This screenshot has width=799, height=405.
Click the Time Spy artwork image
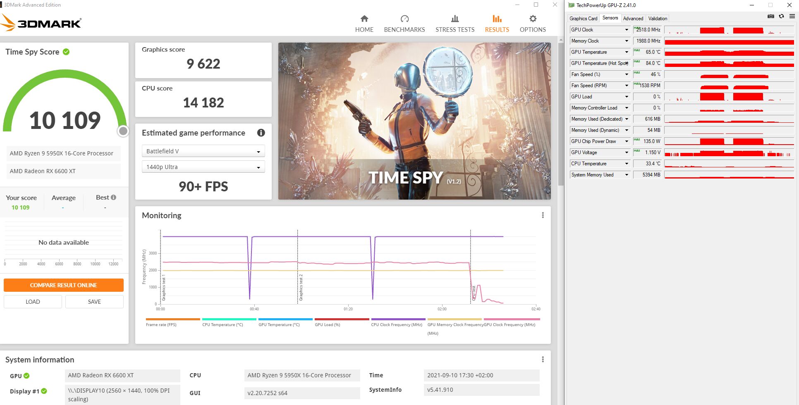point(414,121)
